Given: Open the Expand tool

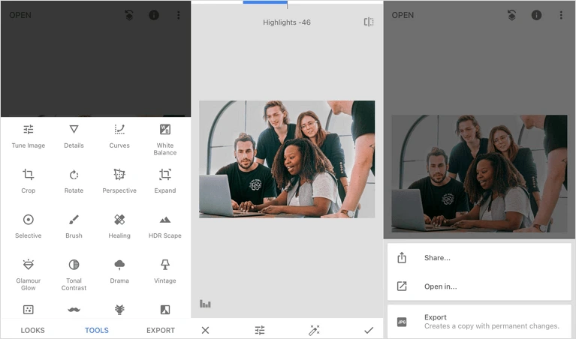Looking at the screenshot, I should coord(165,181).
